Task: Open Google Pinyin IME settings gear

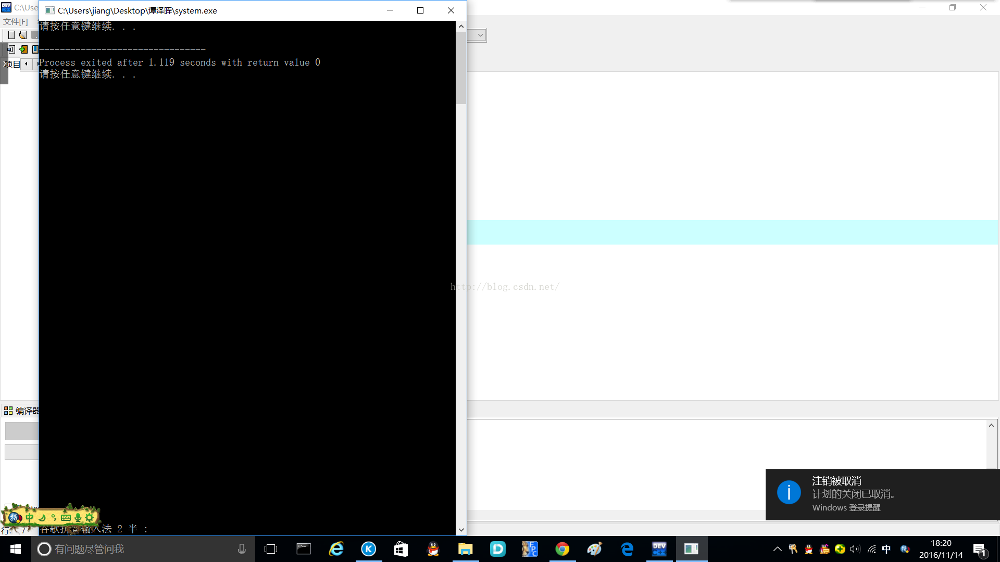Action: coord(90,517)
